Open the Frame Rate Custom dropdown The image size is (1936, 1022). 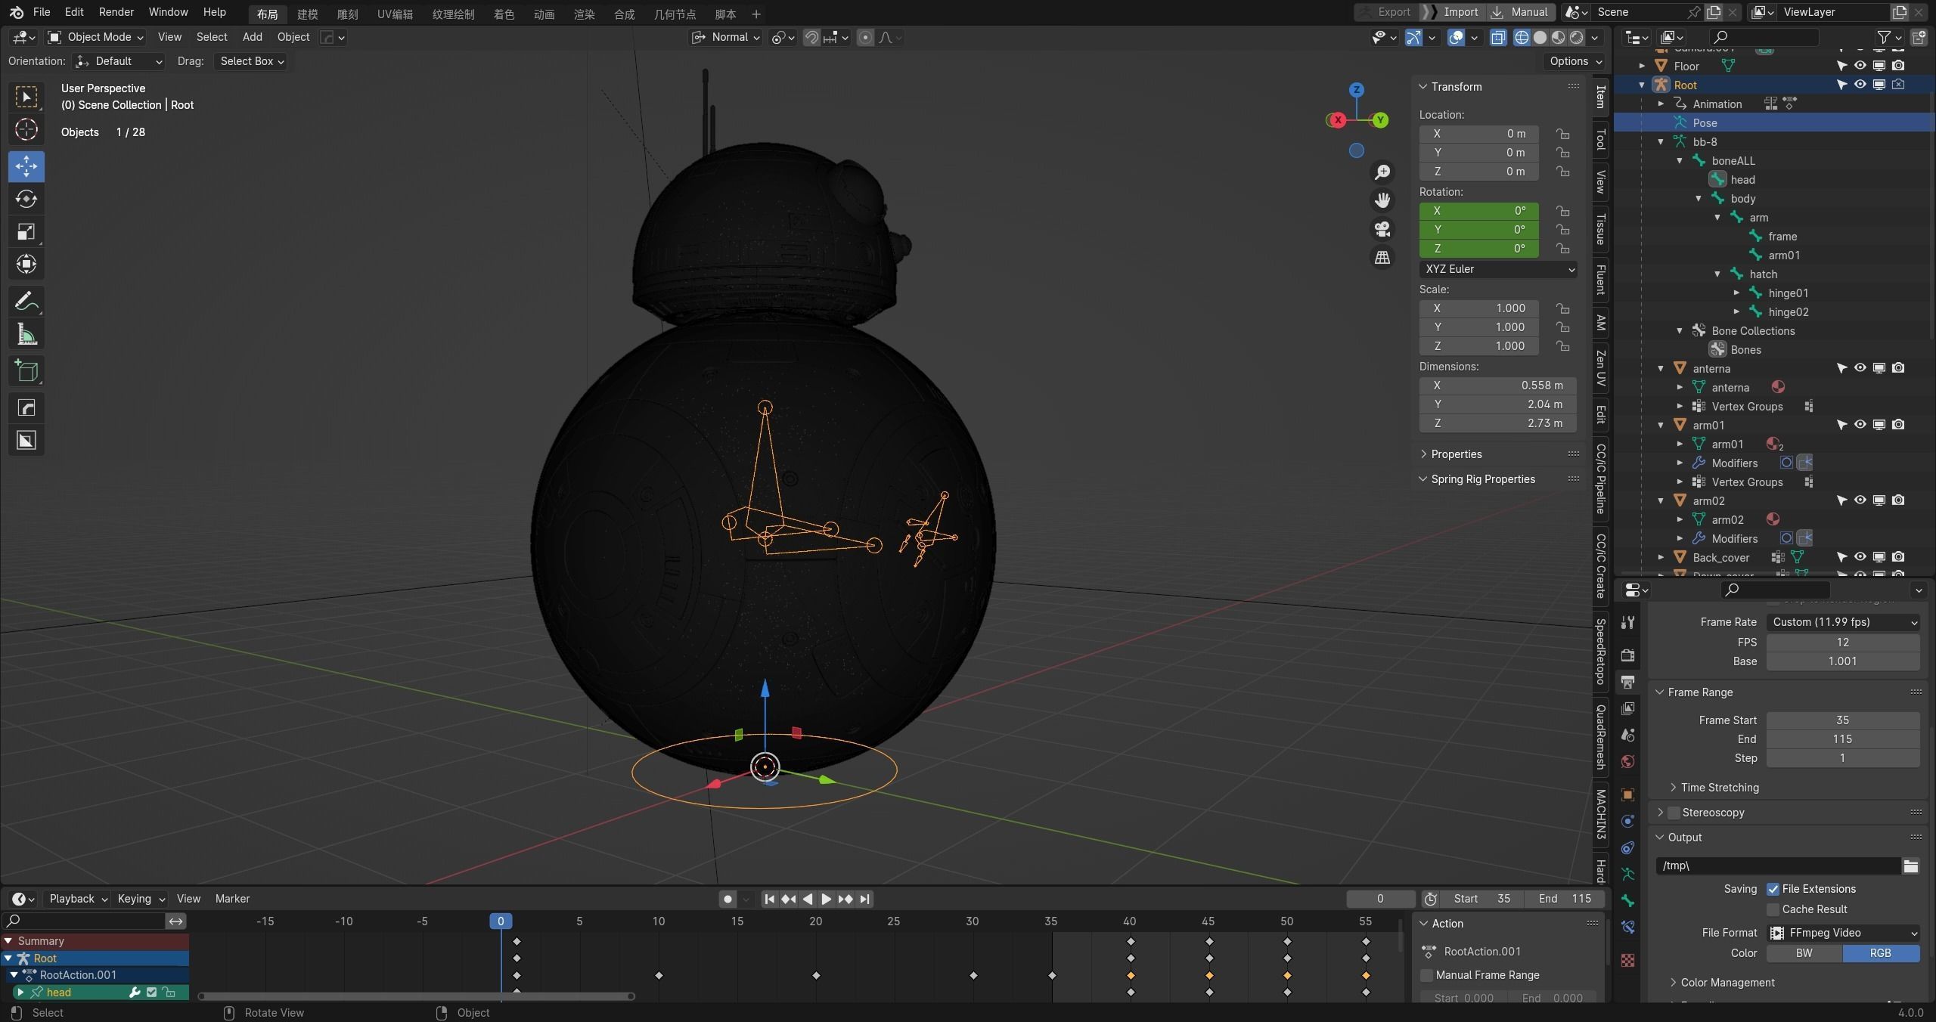[x=1843, y=622]
